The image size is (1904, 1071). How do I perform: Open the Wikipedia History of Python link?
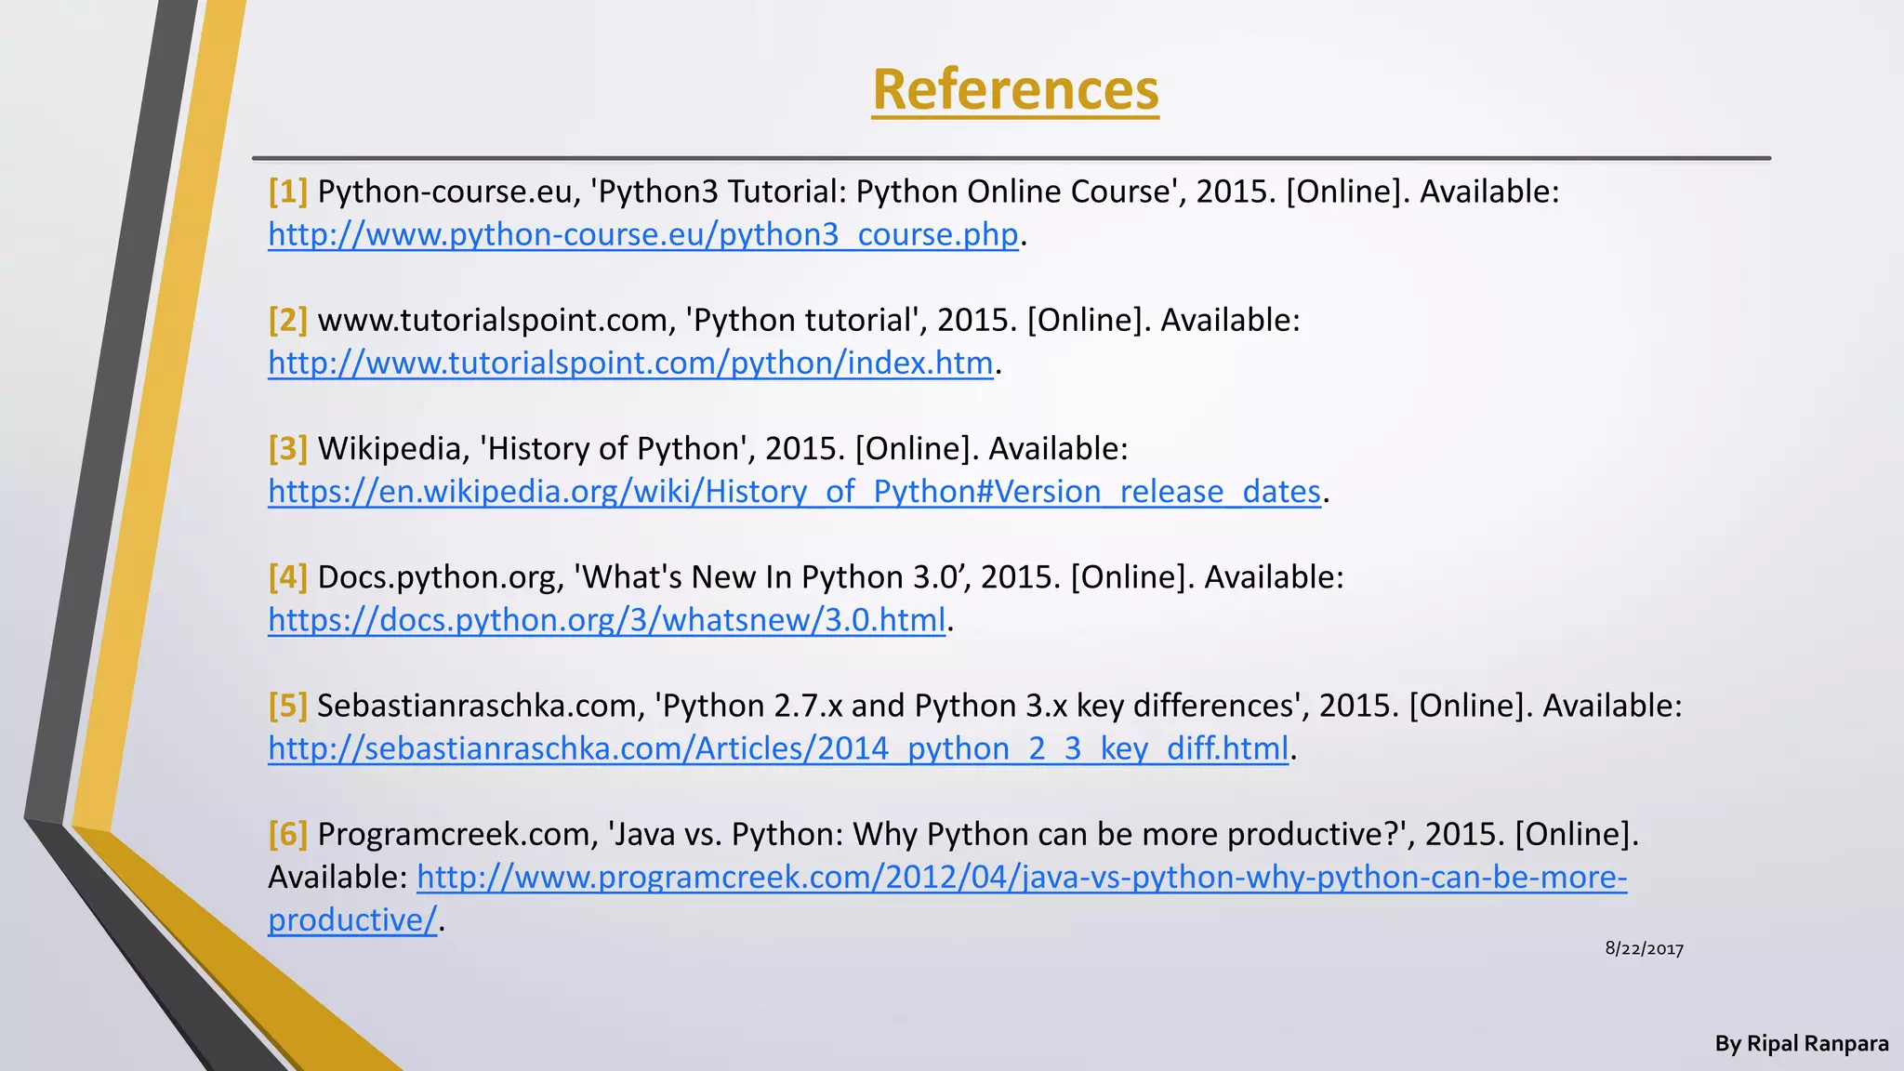pyautogui.click(x=795, y=491)
